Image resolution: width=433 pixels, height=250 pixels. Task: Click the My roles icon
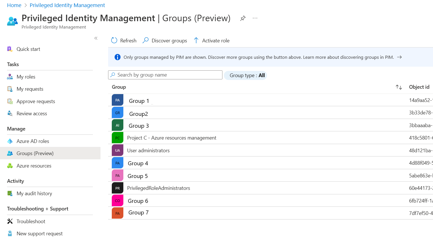coord(10,77)
